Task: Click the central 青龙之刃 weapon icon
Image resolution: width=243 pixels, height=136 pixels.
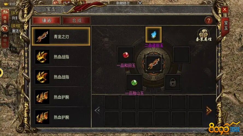Action: point(153,63)
